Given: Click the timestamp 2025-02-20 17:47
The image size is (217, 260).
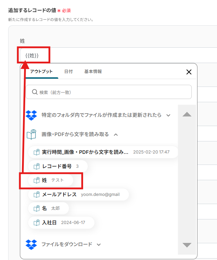Looking at the screenshot, I should click(151, 152).
